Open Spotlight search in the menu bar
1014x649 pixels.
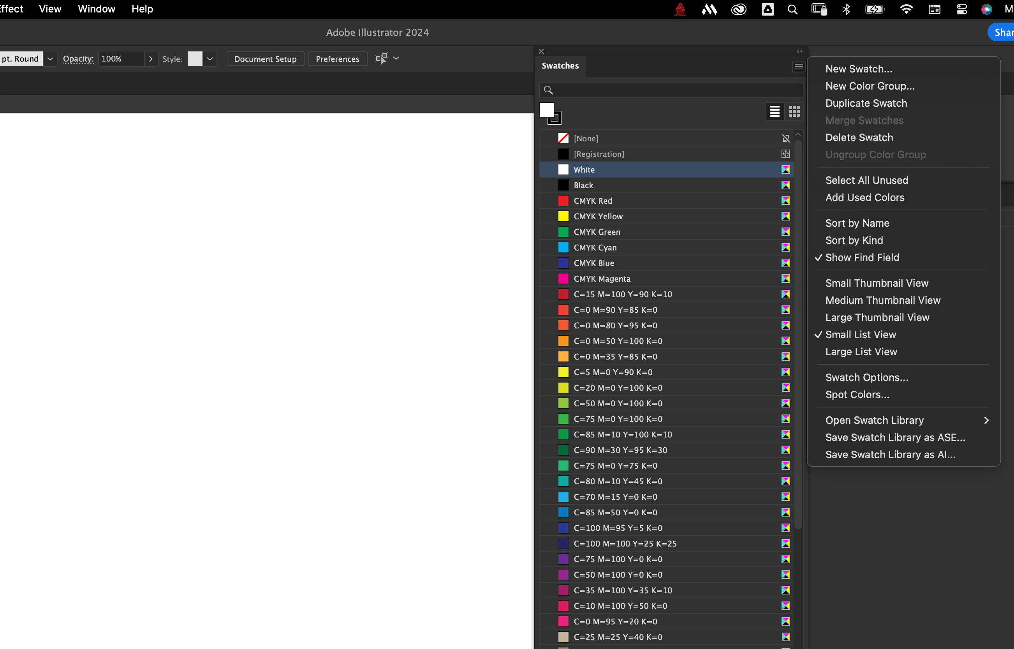(792, 9)
